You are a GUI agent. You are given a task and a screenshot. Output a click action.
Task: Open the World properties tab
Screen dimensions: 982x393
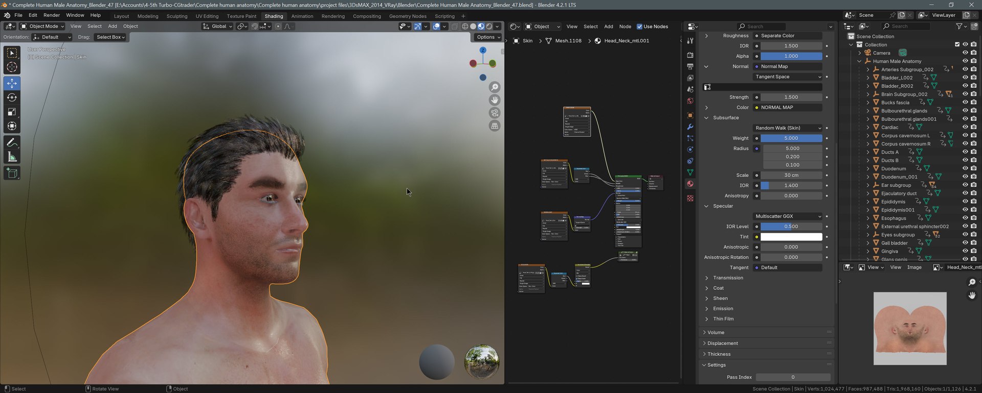[x=690, y=101]
